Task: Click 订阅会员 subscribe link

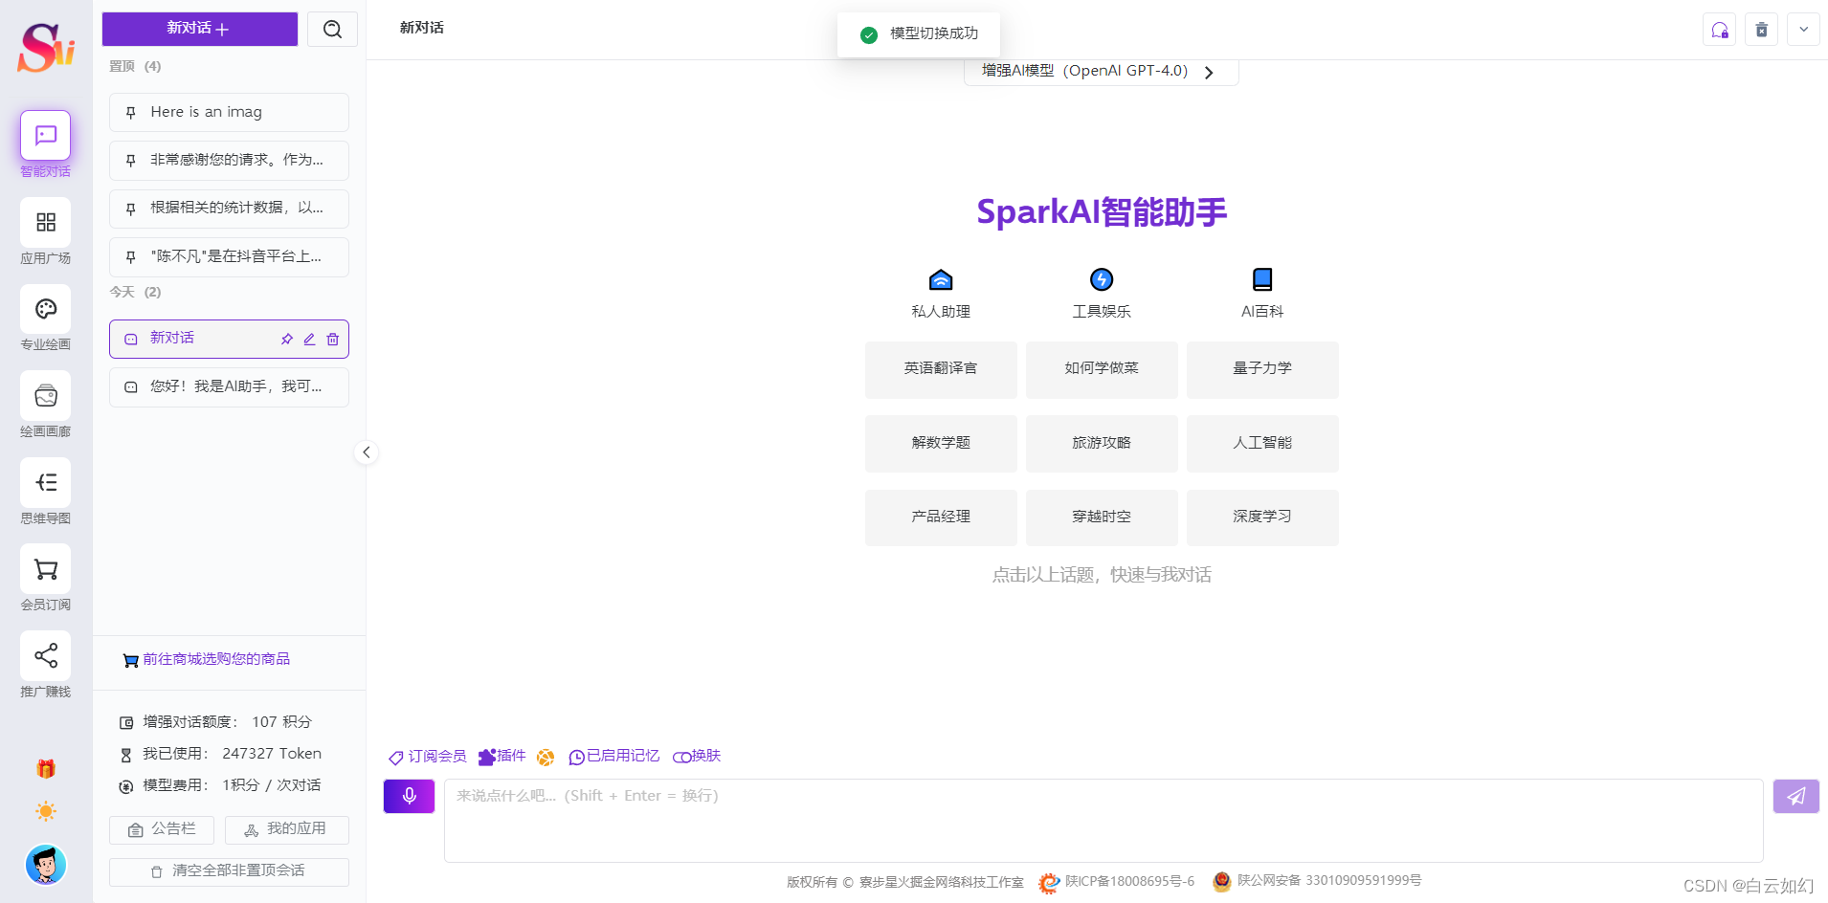Action: click(427, 757)
